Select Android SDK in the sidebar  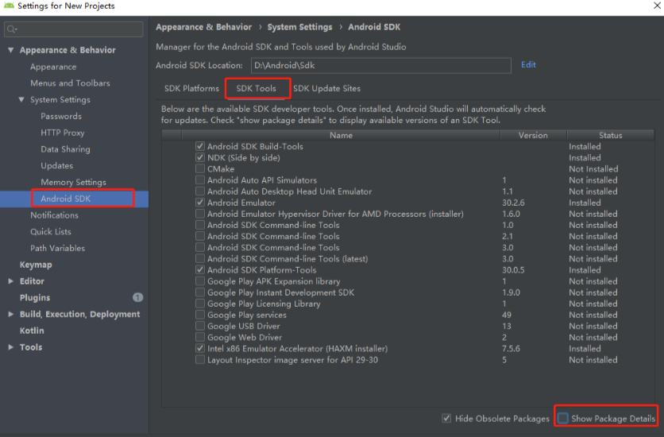coord(66,199)
